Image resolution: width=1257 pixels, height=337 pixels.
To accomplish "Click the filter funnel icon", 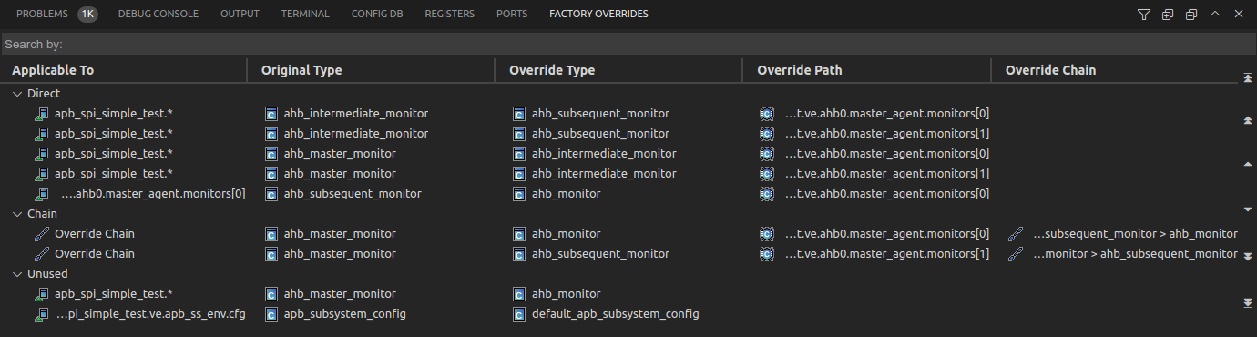I will tap(1144, 15).
